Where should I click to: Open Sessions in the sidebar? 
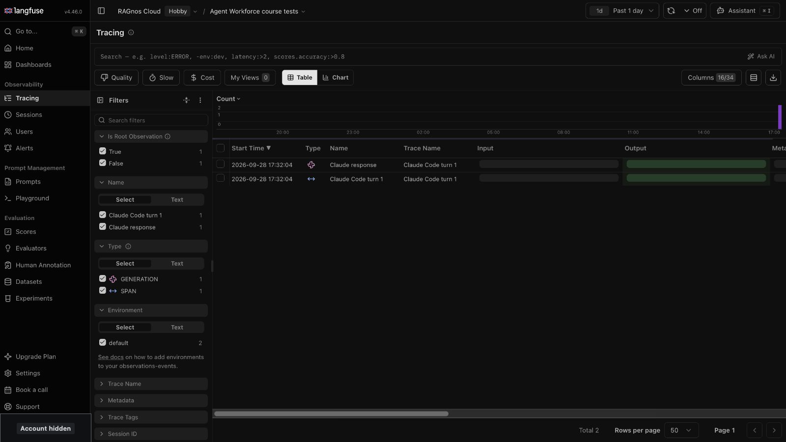click(28, 115)
